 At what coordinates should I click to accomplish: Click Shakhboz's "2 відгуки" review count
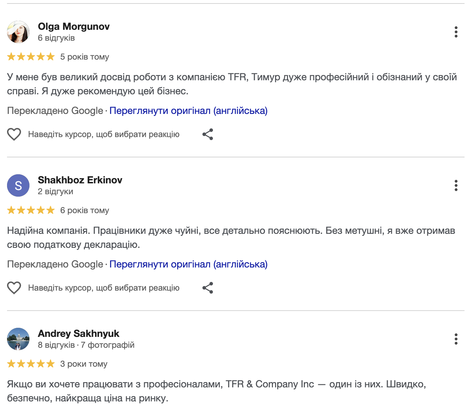(x=55, y=191)
